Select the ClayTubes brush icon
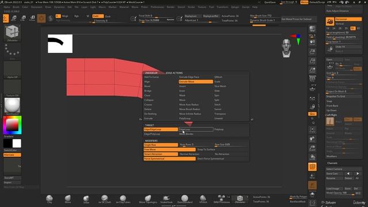This screenshot has height=207, width=368. coord(123,199)
